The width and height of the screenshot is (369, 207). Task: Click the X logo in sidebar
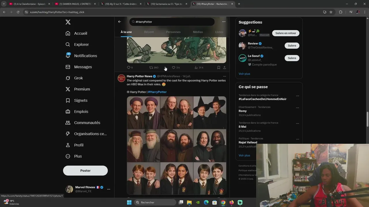click(68, 22)
